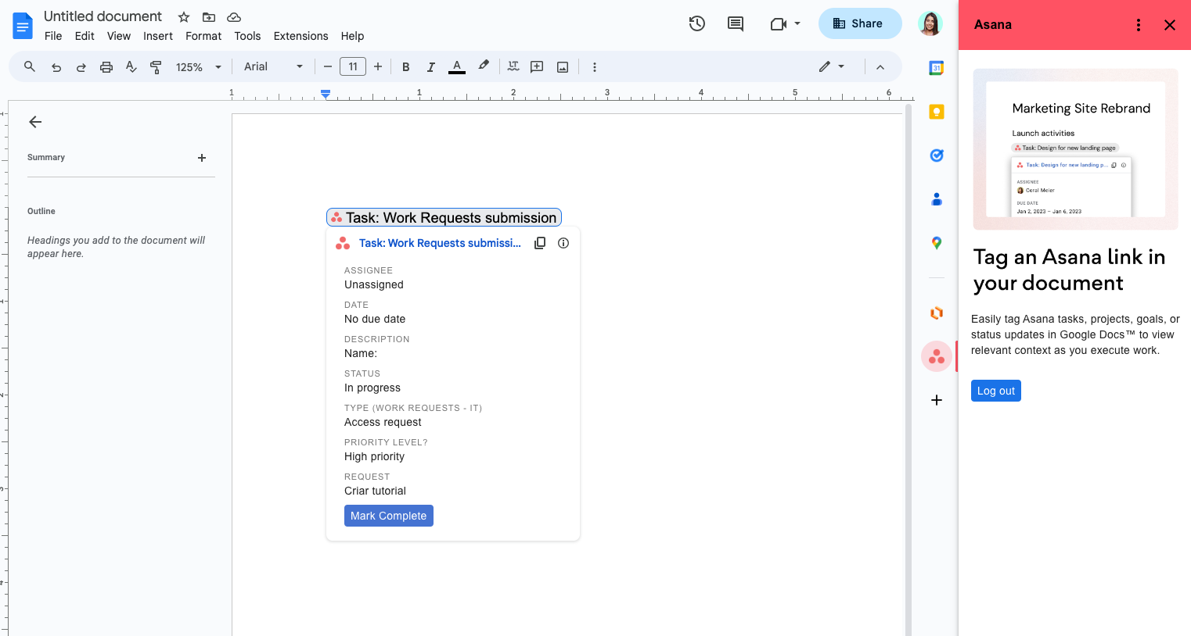
Task: Click the Log out button
Action: [996, 391]
